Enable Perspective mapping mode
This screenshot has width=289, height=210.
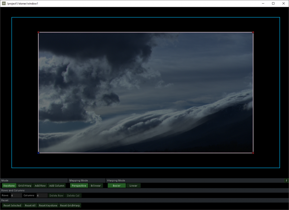79,185
